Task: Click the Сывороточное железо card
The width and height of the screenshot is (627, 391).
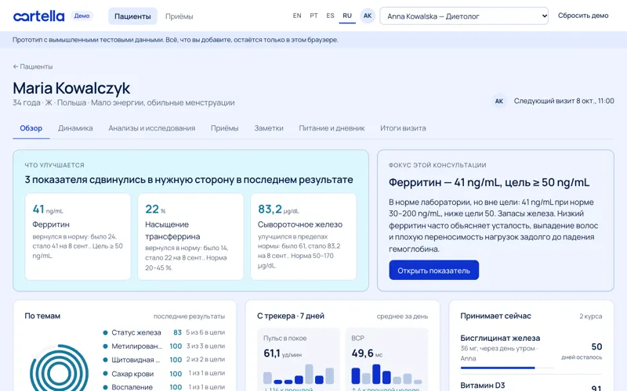Action: pyautogui.click(x=303, y=237)
